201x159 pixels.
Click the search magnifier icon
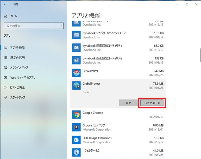[61, 26]
